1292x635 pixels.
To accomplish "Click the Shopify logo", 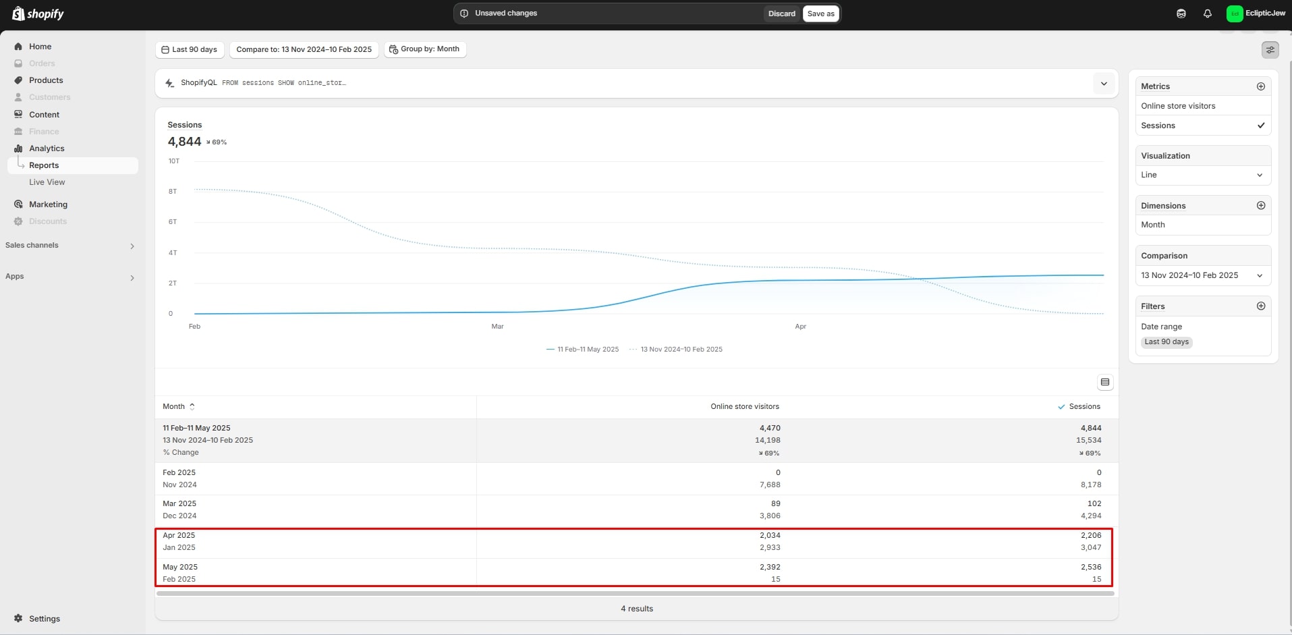I will pyautogui.click(x=38, y=13).
